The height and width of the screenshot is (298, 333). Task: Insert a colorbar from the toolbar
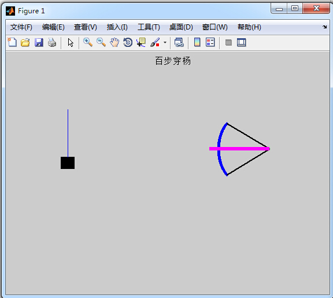click(197, 42)
